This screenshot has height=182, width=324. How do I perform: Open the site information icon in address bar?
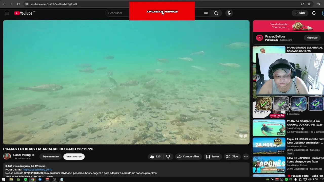(x=27, y=4)
